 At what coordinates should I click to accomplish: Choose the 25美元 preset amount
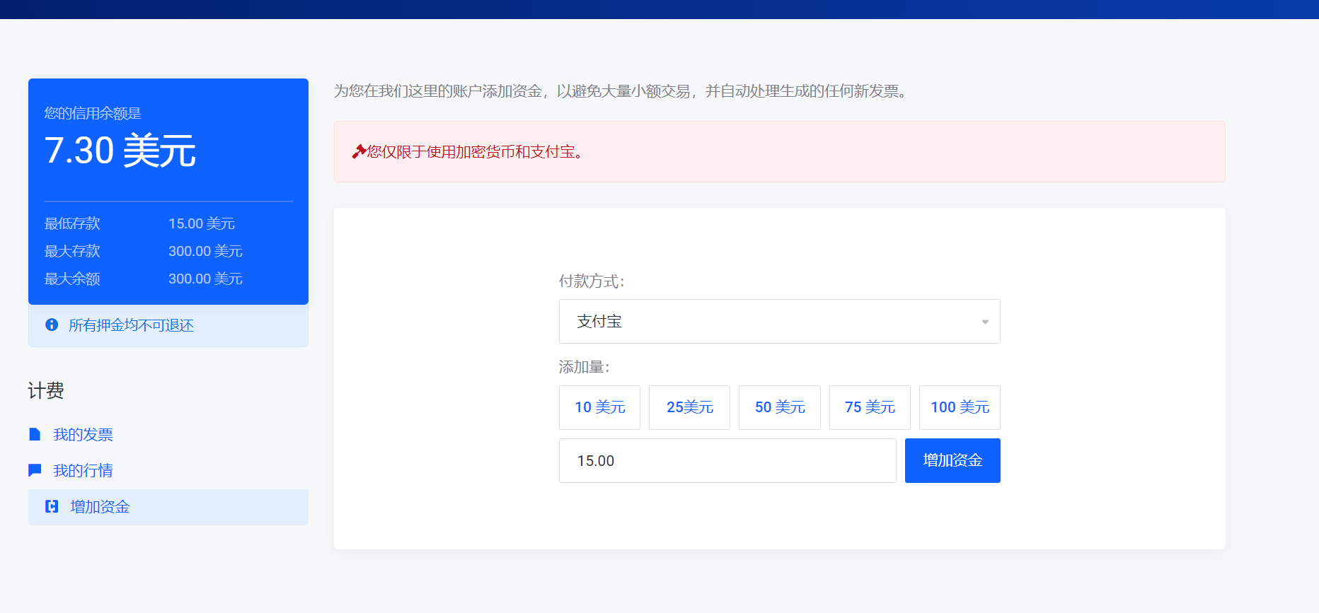click(689, 407)
